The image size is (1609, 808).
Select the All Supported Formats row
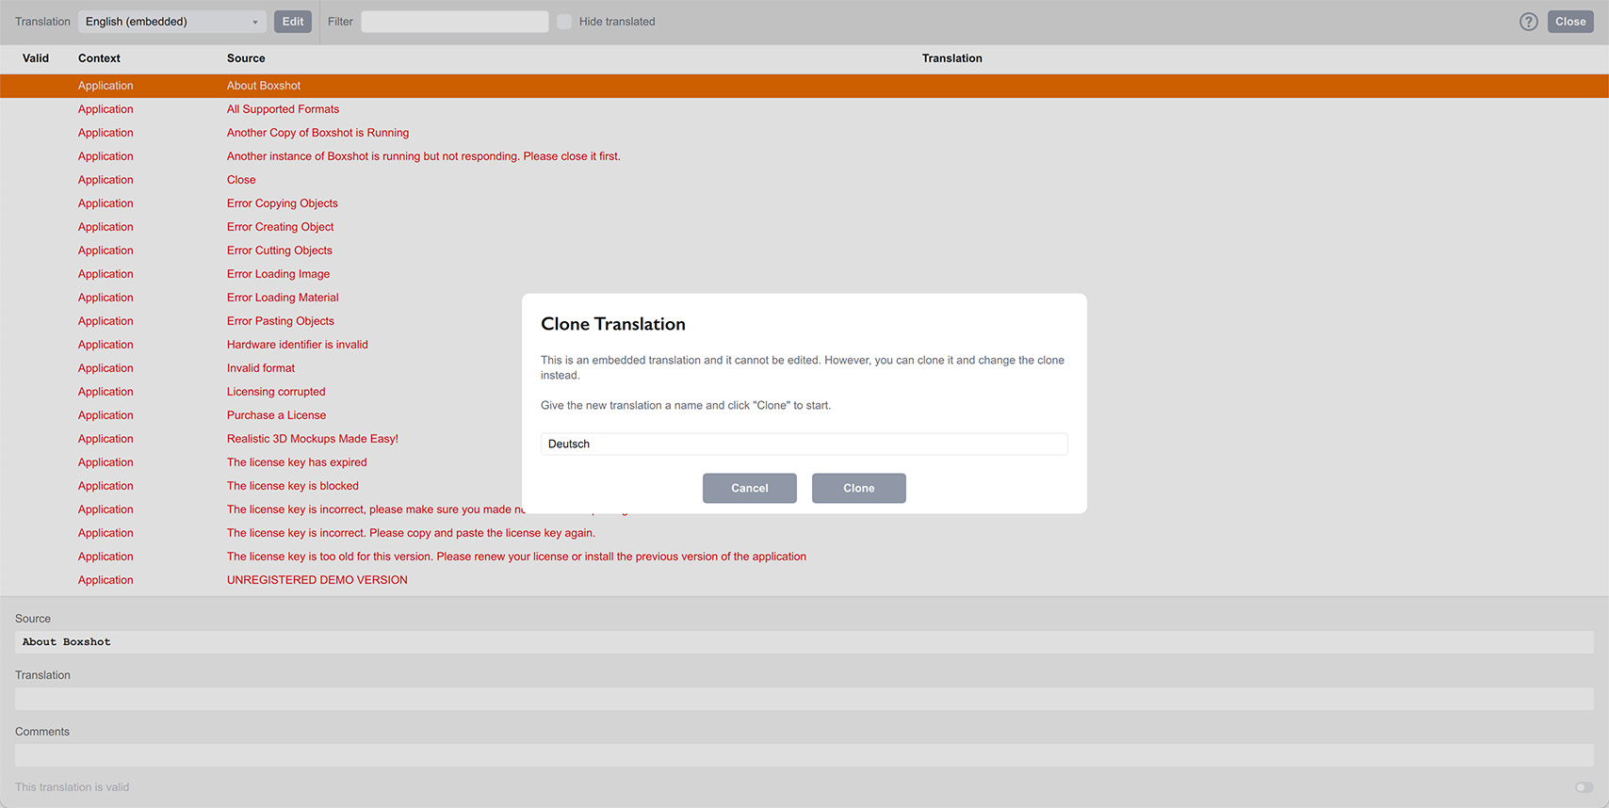point(283,109)
